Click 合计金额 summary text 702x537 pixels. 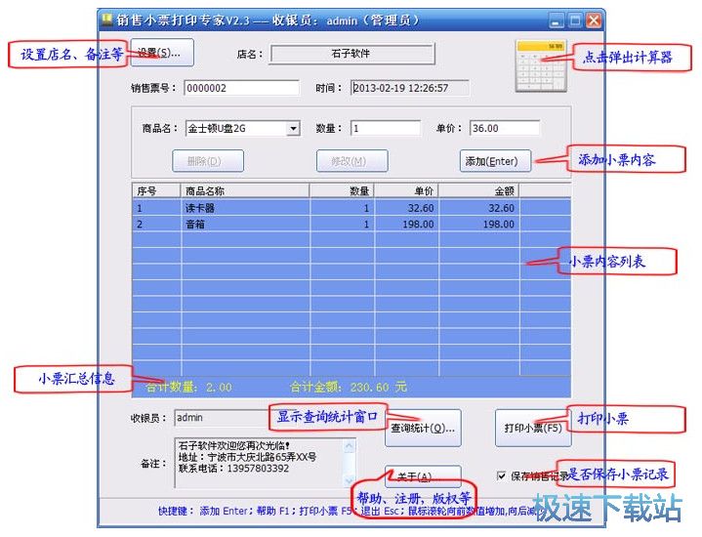coord(348,387)
